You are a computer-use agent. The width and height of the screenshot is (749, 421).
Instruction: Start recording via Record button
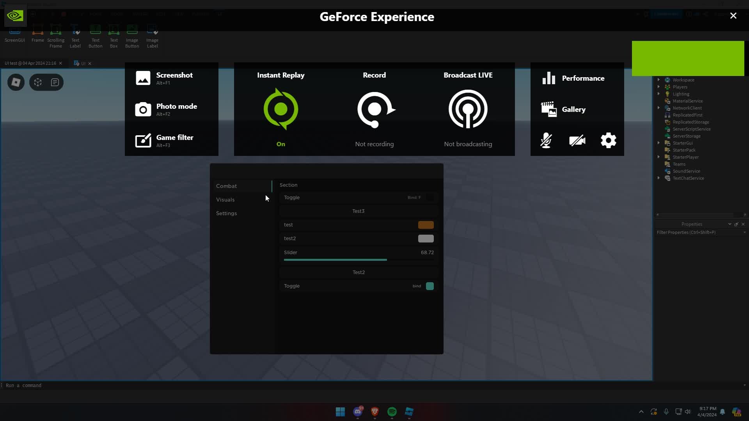374,109
